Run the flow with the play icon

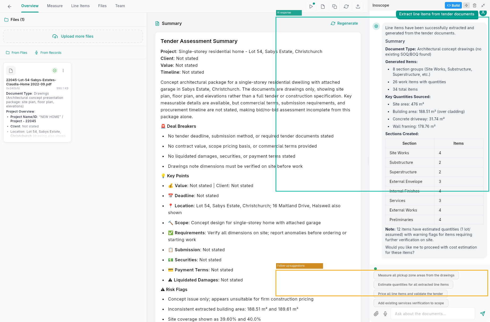[x=311, y=6]
